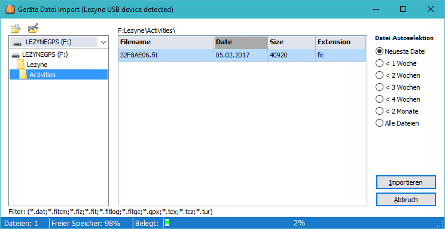Sort by the Filename column header
Image resolution: width=445 pixels, height=229 pixels.
click(x=166, y=42)
